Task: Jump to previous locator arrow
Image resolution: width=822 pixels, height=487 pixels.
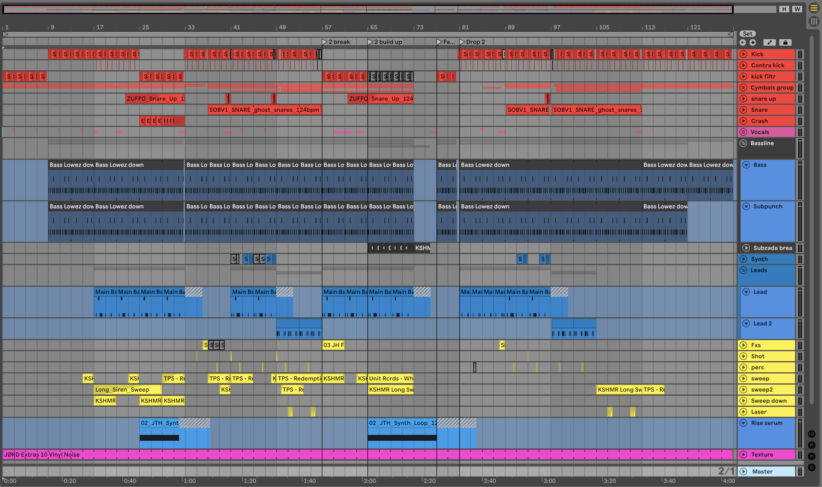Action: pos(743,42)
